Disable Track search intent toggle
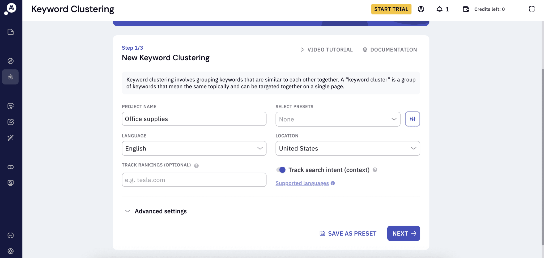The height and width of the screenshot is (258, 544). 281,170
